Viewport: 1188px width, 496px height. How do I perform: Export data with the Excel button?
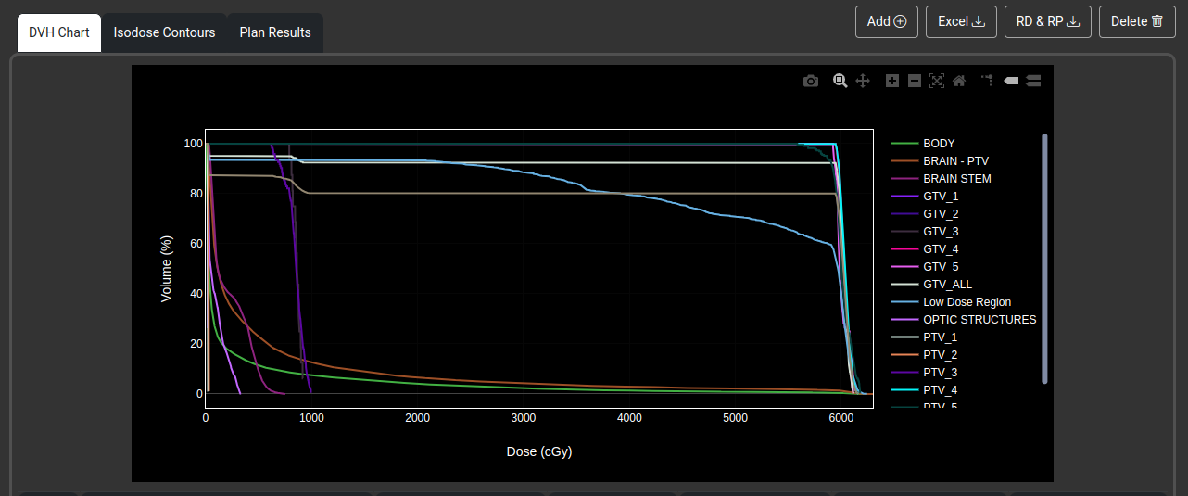(961, 21)
